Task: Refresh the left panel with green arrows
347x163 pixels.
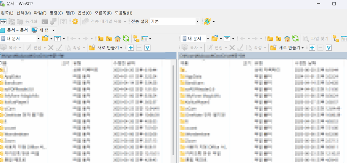Action: [126, 38]
